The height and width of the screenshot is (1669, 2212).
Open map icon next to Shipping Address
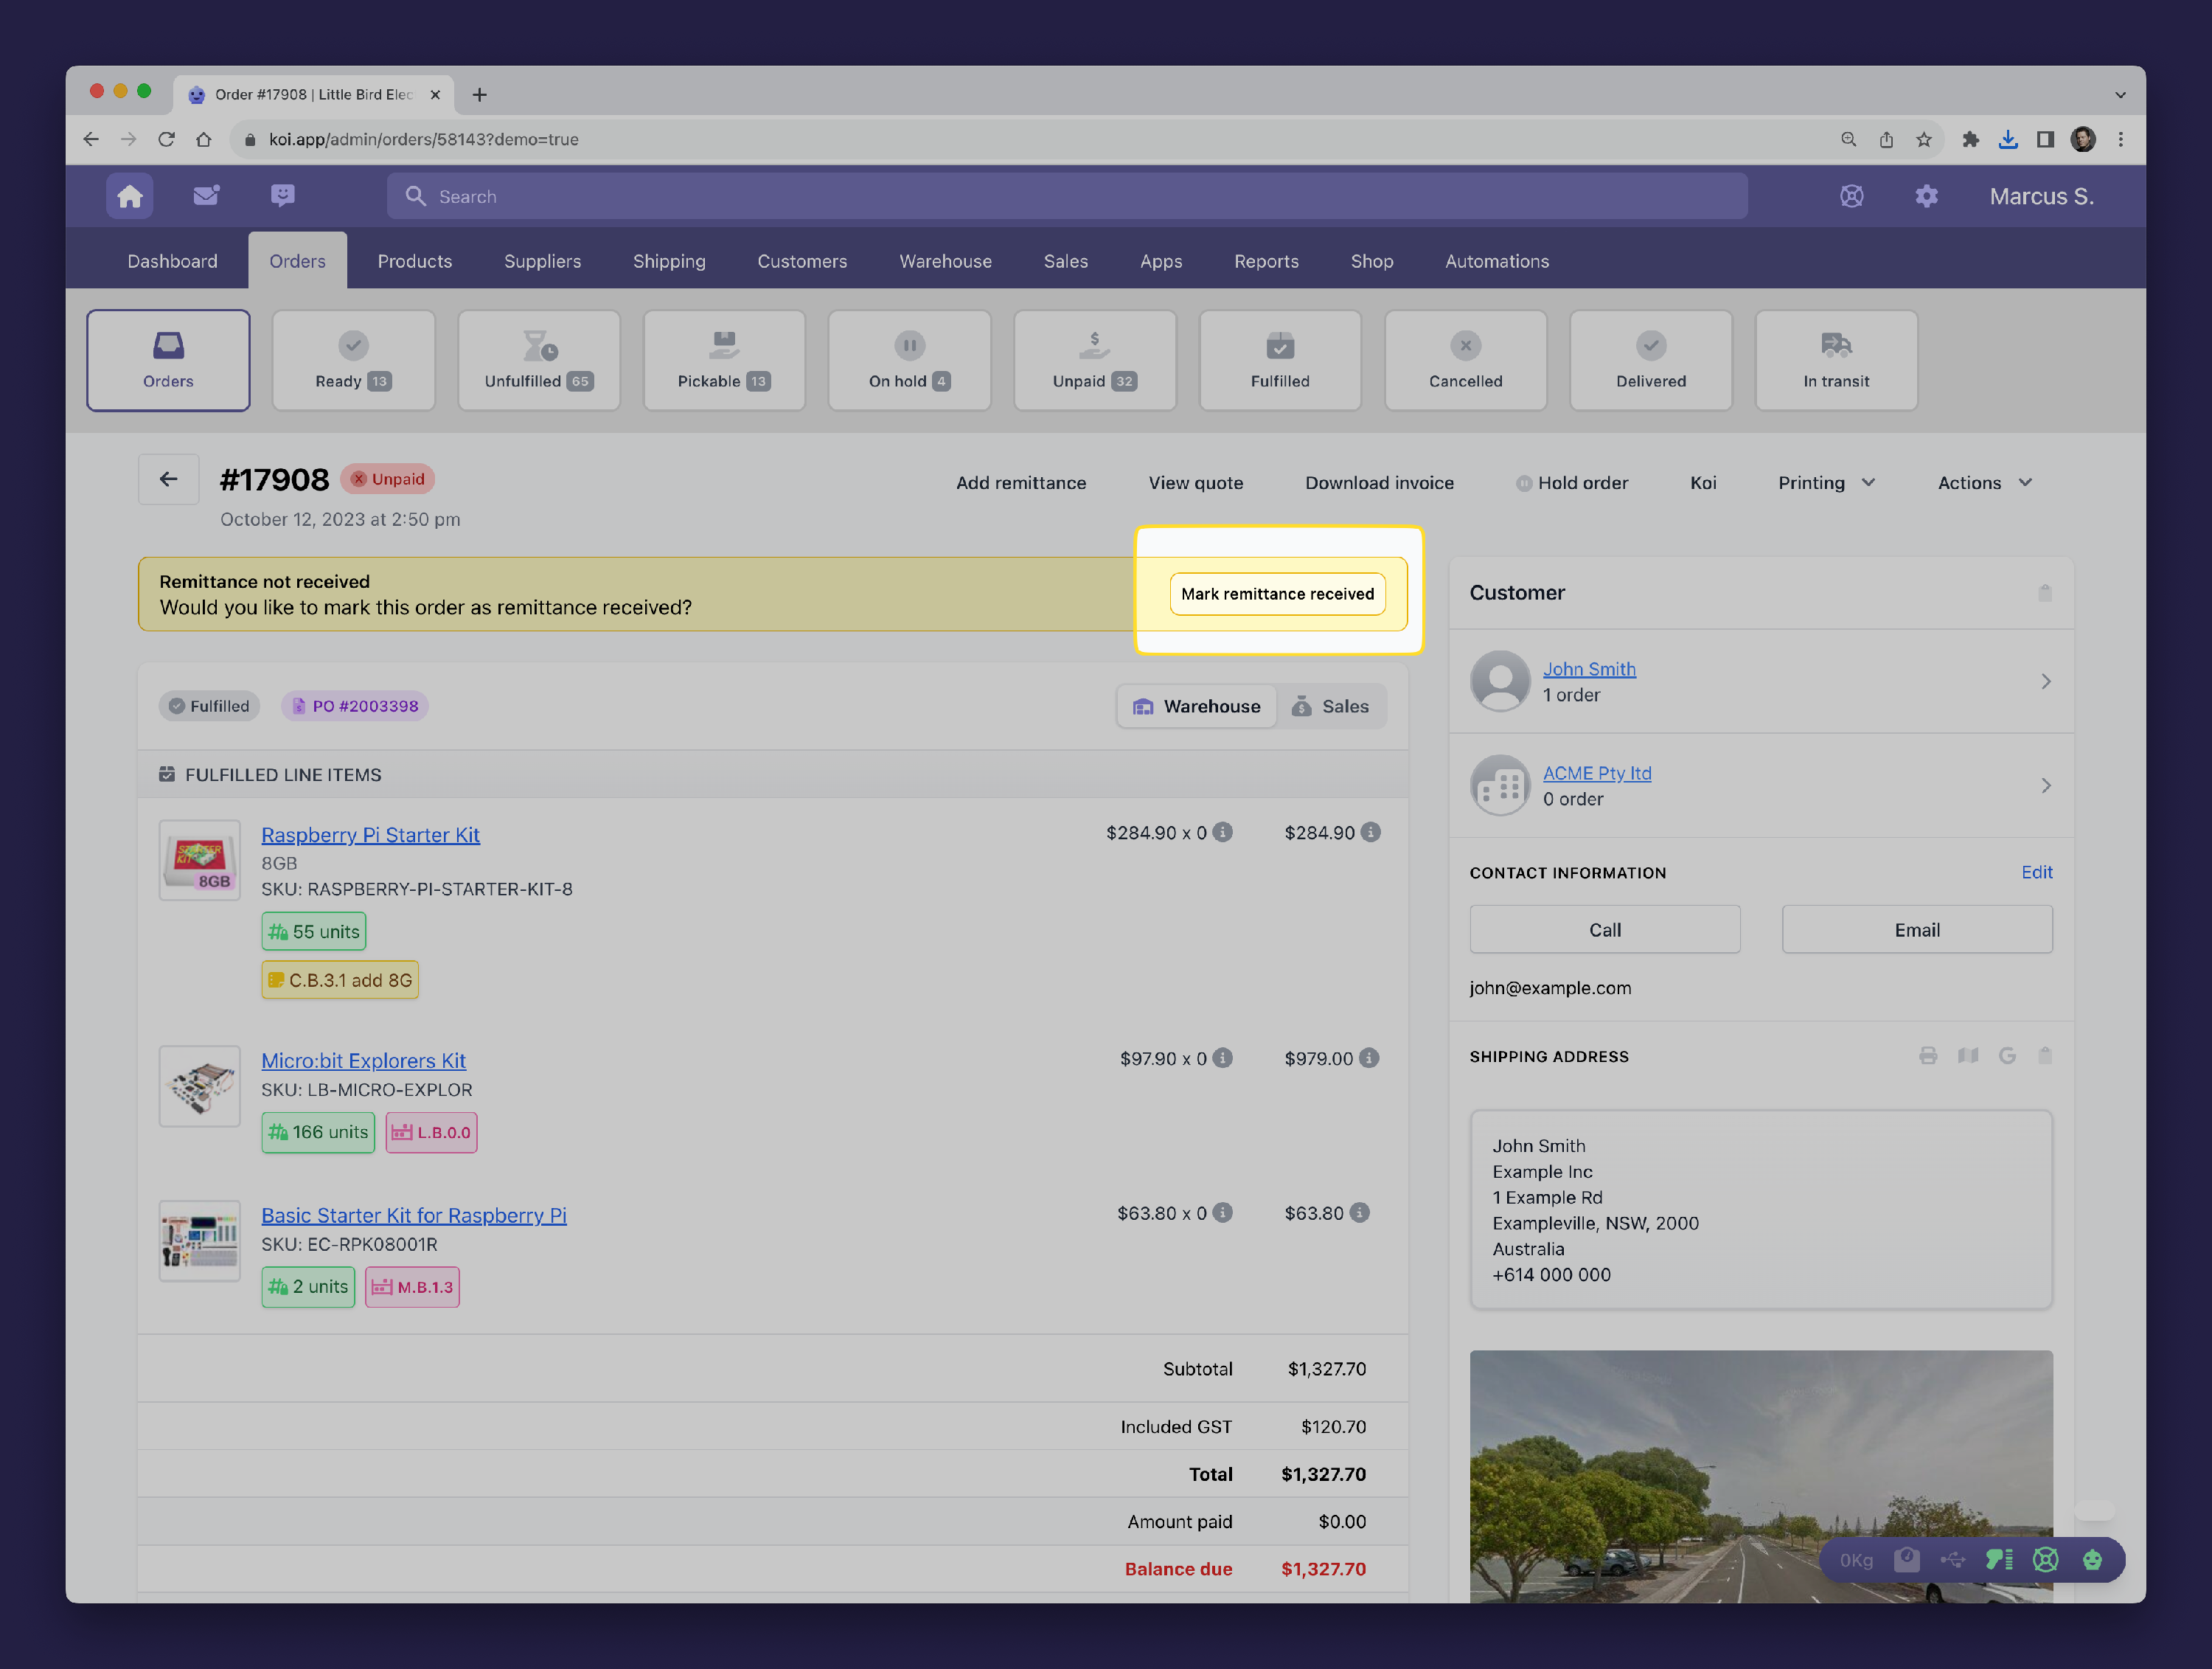[1967, 1056]
